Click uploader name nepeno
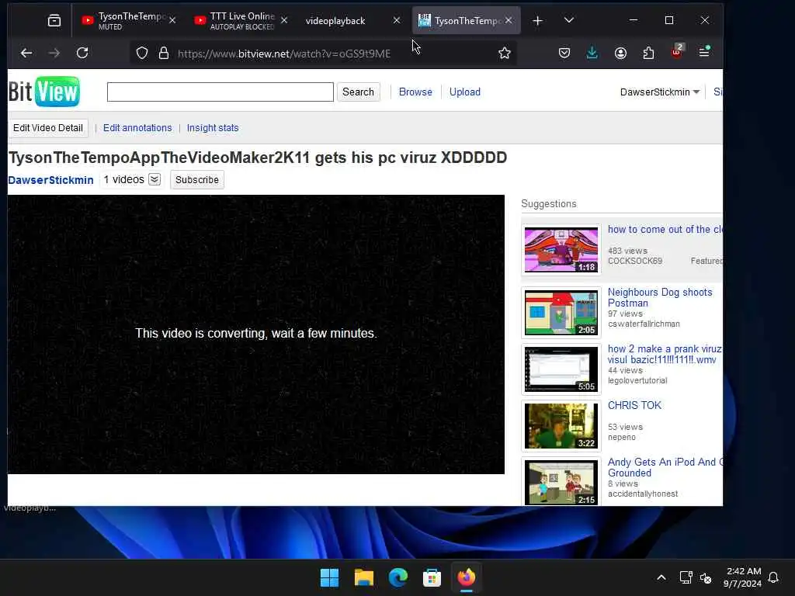This screenshot has width=795, height=596. (621, 438)
